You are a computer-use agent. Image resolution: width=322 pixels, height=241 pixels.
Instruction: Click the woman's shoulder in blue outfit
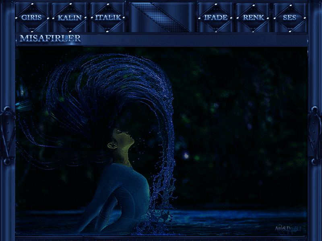[121, 173]
